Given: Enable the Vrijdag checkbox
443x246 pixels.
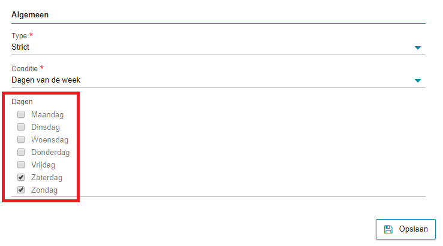Looking at the screenshot, I should (21, 165).
